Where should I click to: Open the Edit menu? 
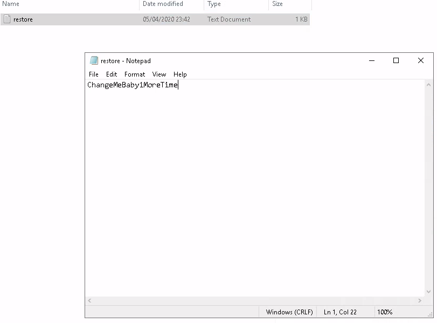click(112, 74)
